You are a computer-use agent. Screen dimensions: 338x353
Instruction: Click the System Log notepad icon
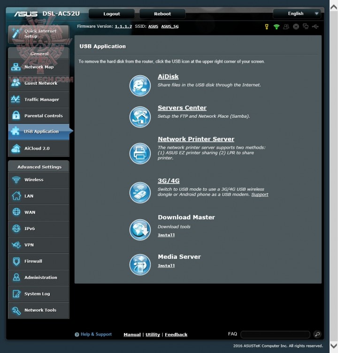point(16,294)
